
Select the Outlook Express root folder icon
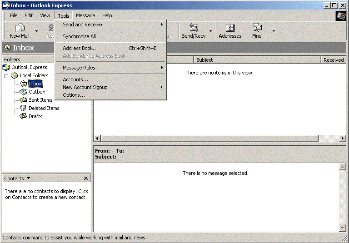[x=6, y=67]
